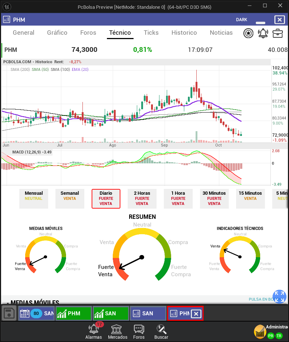Select the Semanal VENTA timeframe
The width and height of the screenshot is (289, 342).
pos(70,198)
